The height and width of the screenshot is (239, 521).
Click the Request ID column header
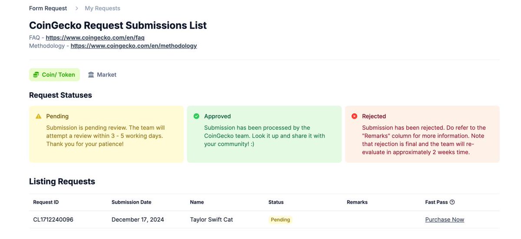click(x=46, y=202)
